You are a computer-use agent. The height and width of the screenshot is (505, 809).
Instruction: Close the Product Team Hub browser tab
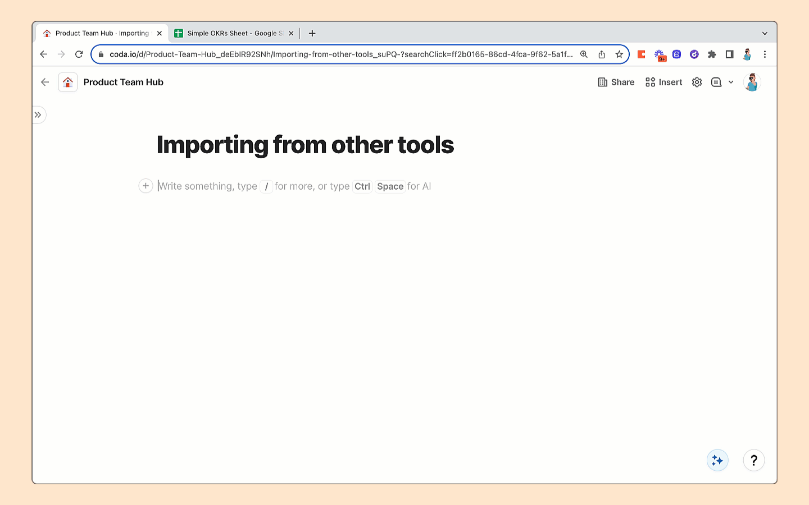(x=160, y=34)
